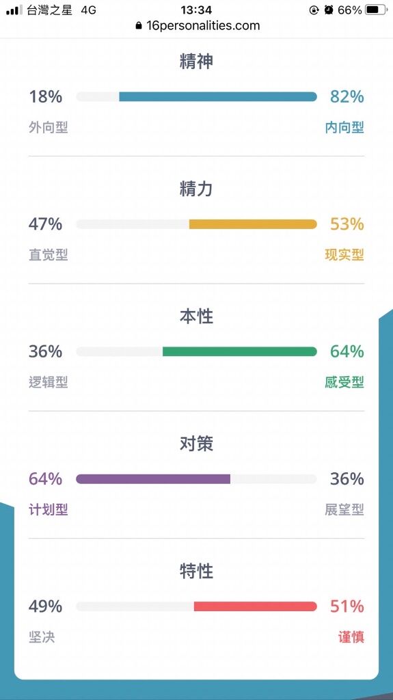Select the 计划型 label
This screenshot has height=700, width=393.
click(49, 509)
